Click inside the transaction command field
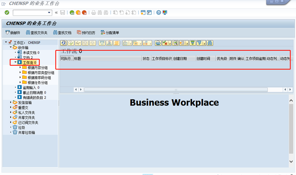This screenshot has height=175, width=296. (x=30, y=13)
